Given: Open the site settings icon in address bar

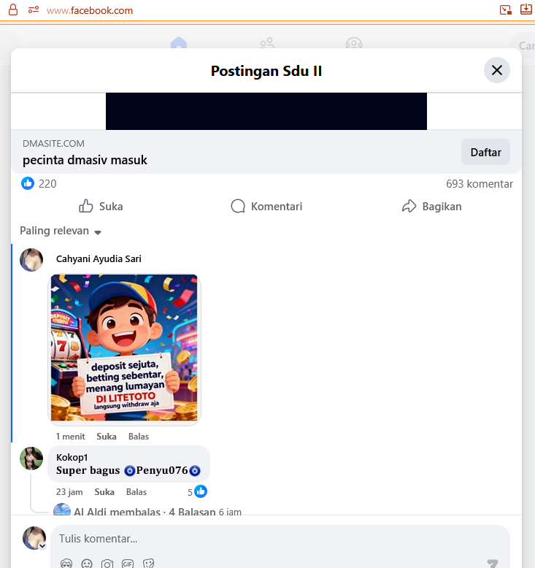Looking at the screenshot, I should coord(34,9).
